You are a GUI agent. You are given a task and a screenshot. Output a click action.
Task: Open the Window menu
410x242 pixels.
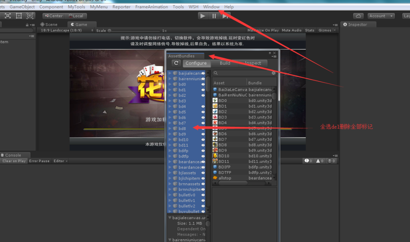[x=211, y=7]
